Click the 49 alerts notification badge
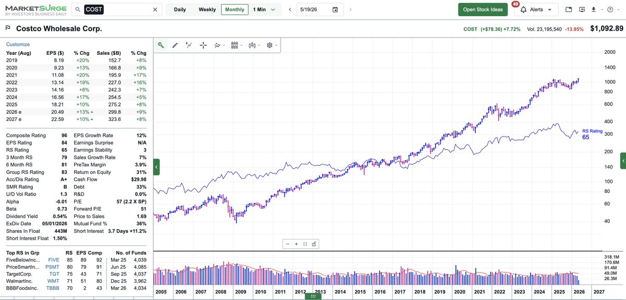Image resolution: width=626 pixels, height=300 pixels. pyautogui.click(x=515, y=4)
